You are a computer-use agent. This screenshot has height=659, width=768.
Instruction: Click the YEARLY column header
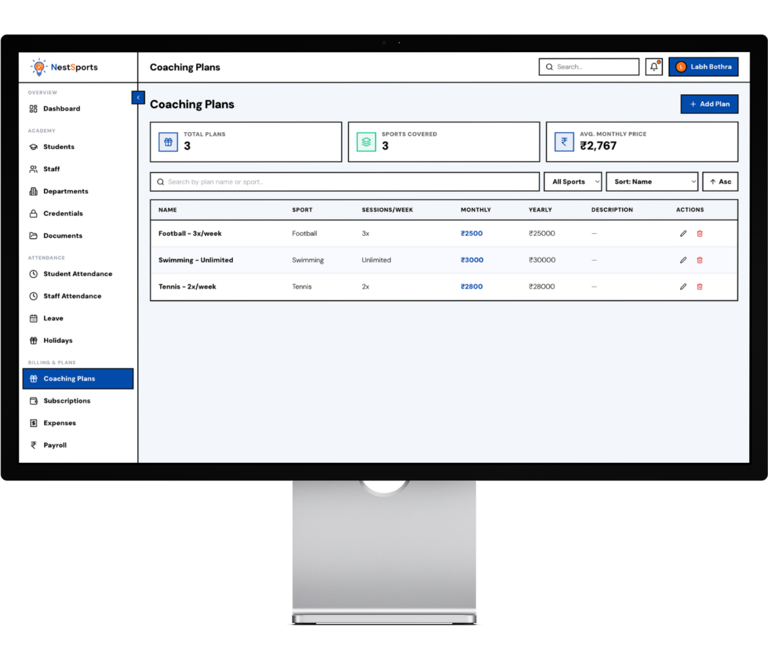pos(541,210)
